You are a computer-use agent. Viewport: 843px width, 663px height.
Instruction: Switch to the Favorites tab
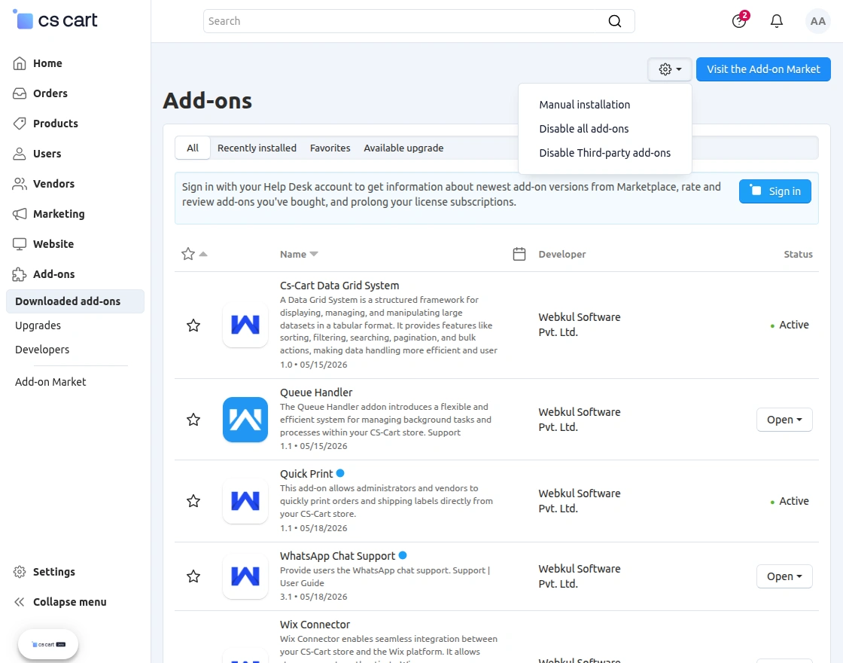(330, 148)
